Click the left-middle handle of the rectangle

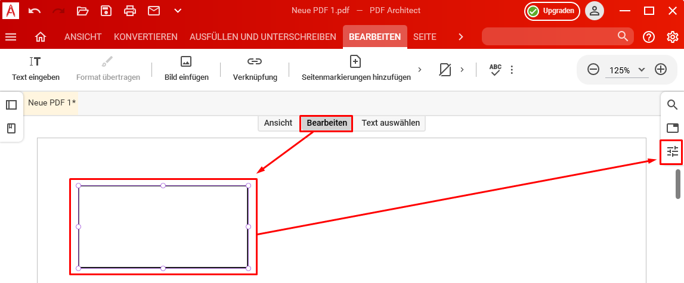(x=79, y=227)
